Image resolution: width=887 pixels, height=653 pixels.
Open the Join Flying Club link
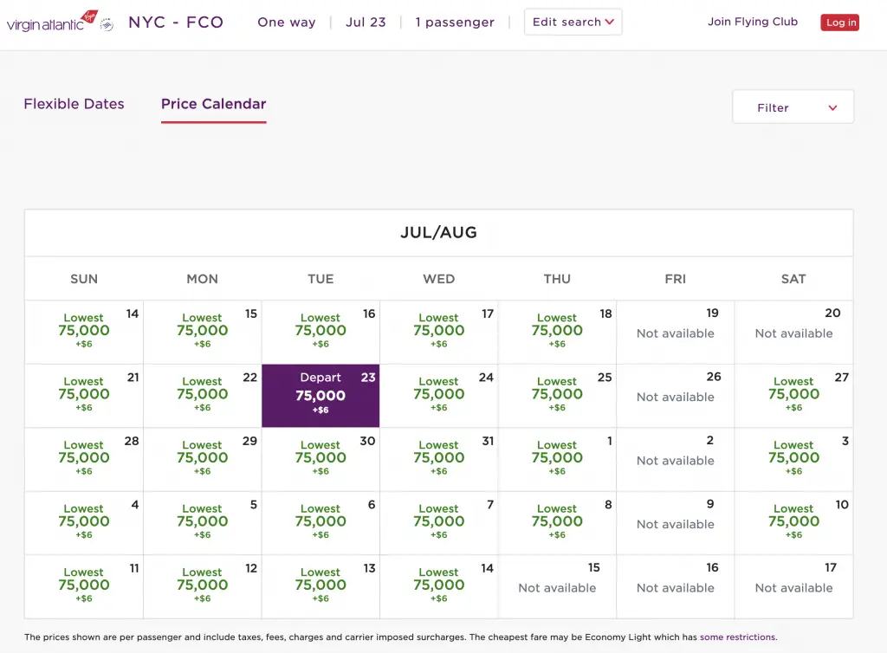[752, 22]
